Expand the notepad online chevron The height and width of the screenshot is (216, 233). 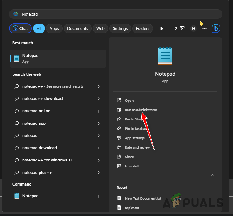pyautogui.click(x=99, y=111)
